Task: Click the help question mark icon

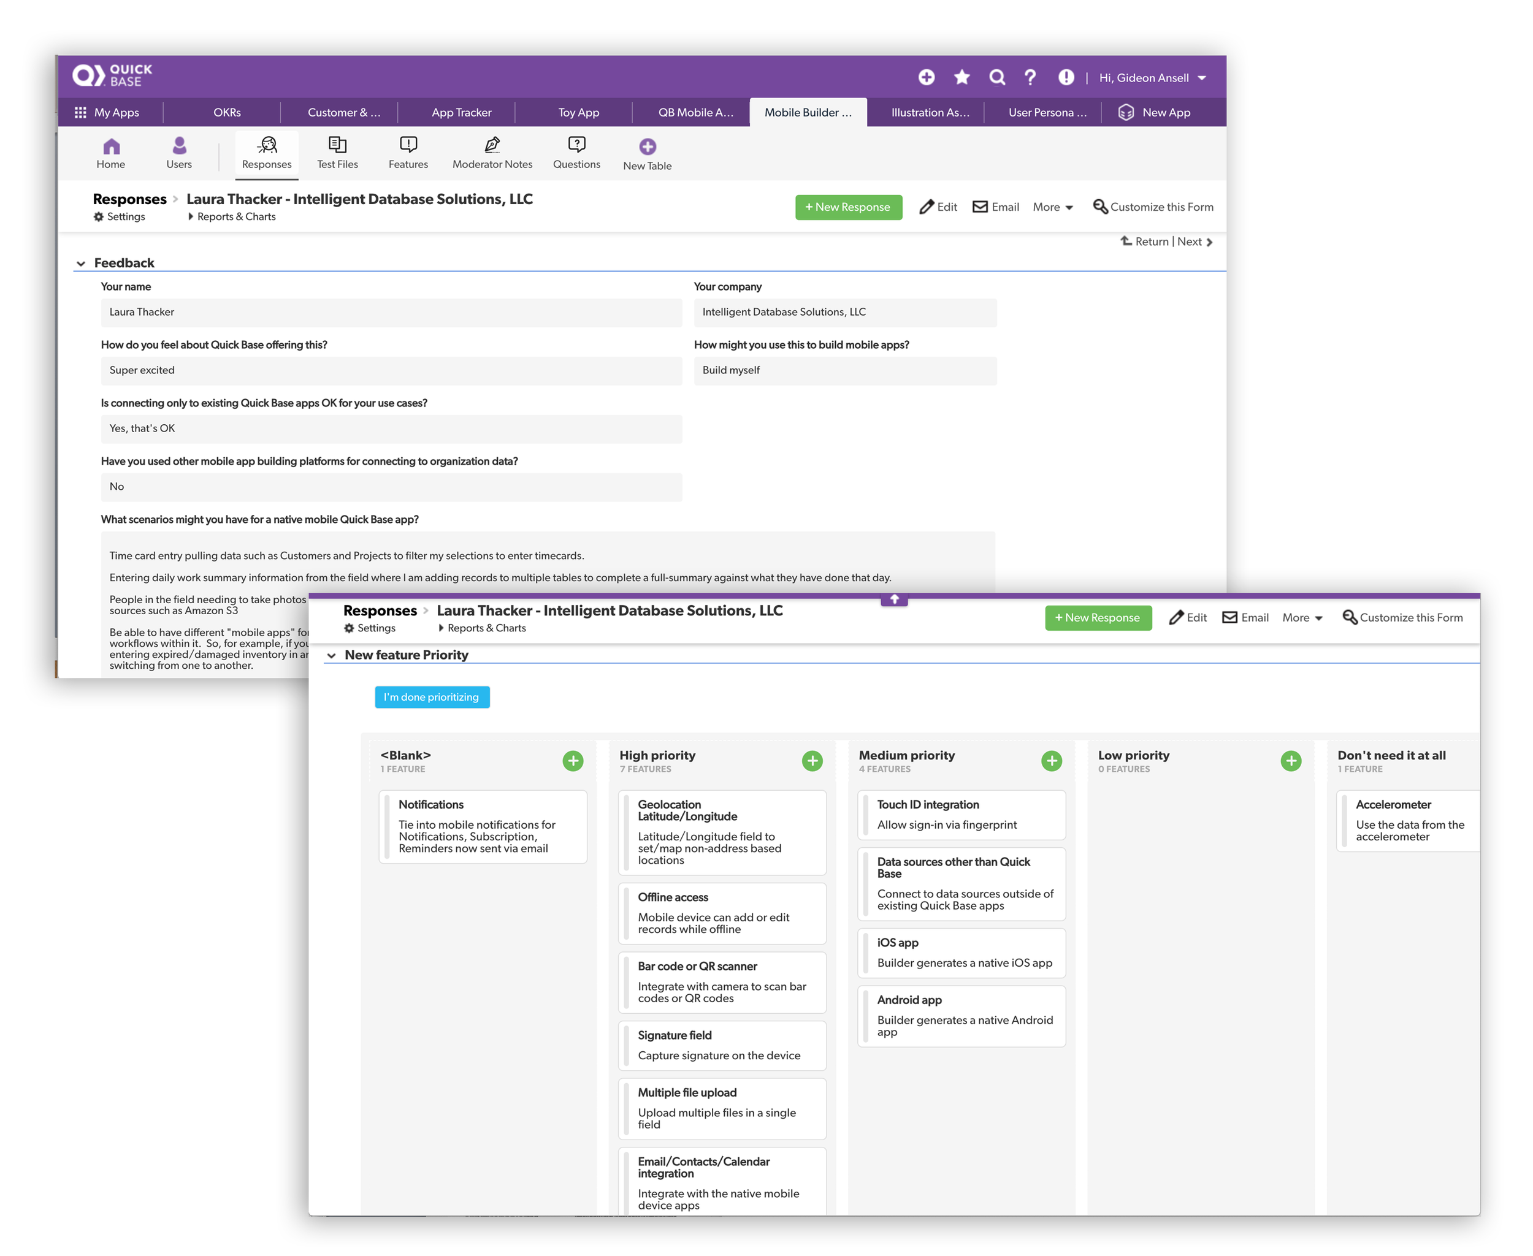Action: point(1030,77)
